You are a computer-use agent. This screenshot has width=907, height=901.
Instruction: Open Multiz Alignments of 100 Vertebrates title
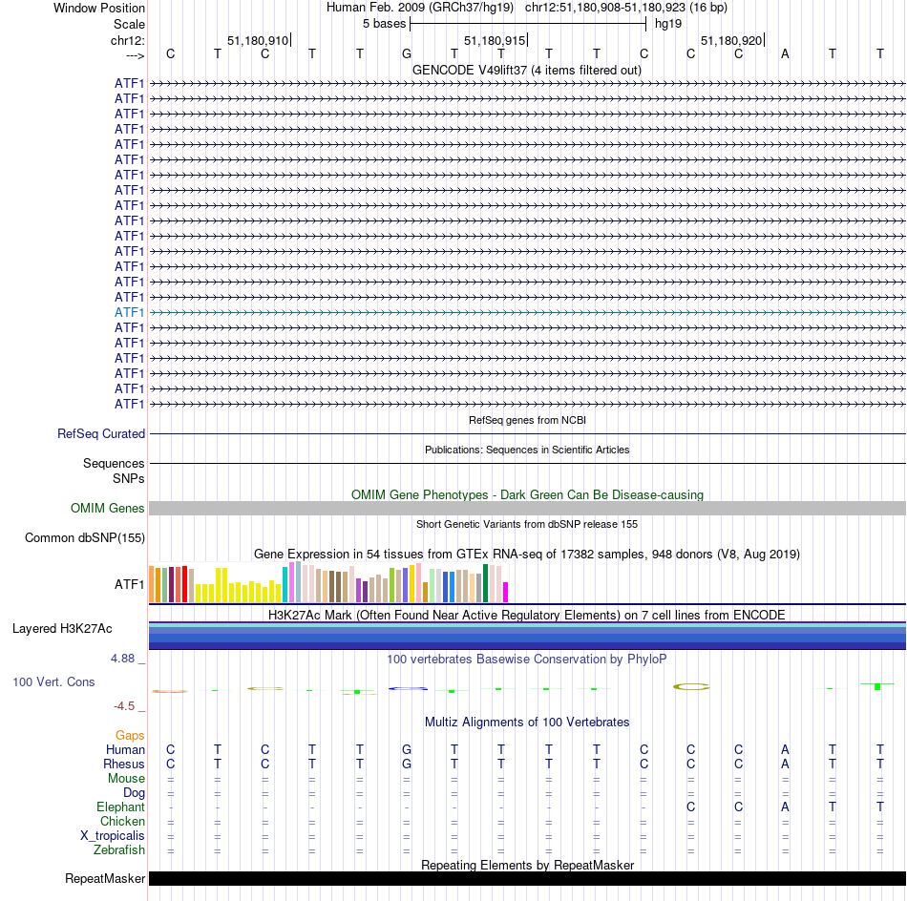(527, 723)
